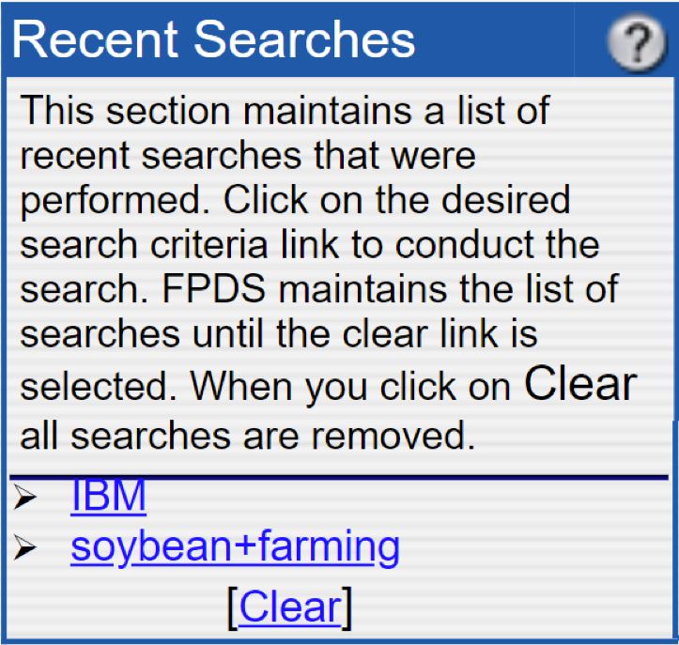This screenshot has width=679, height=645.
Task: Click the large word "Clear" in the description
Action: [579, 384]
